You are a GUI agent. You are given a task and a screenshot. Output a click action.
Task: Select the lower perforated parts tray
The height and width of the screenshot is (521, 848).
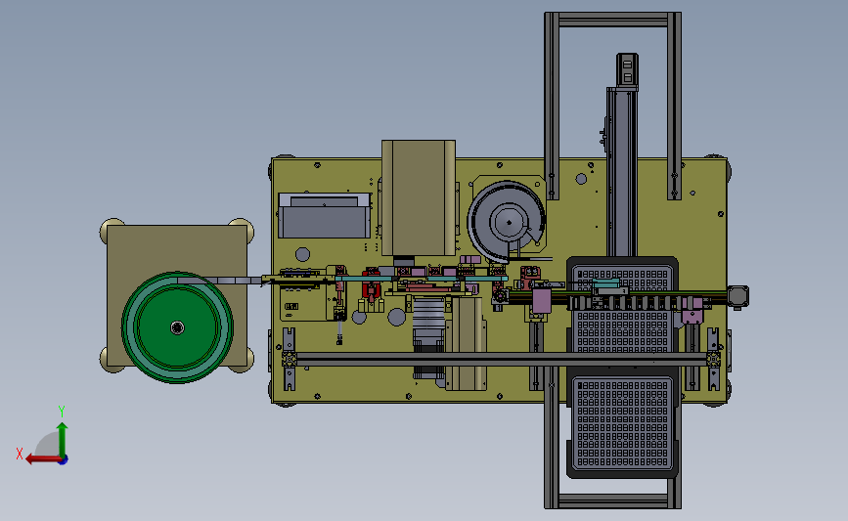(x=622, y=425)
